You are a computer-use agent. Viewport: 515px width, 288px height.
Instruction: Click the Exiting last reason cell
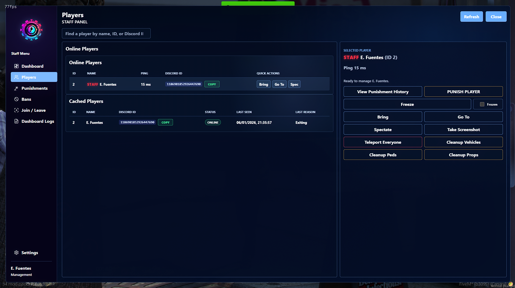pyautogui.click(x=301, y=123)
